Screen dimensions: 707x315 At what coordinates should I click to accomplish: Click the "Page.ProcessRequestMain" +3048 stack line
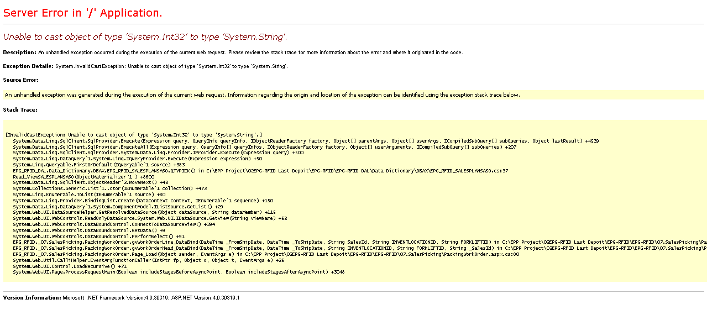coord(179,272)
